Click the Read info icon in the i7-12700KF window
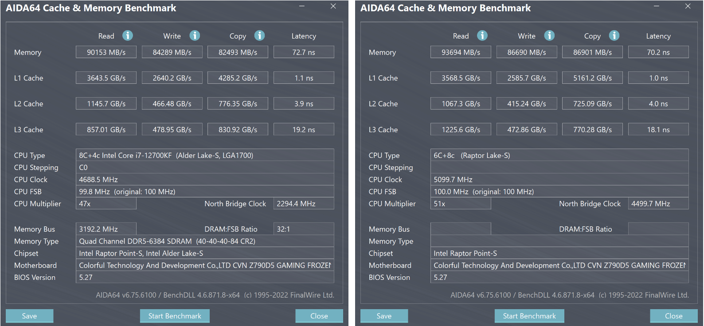Viewport: 704px width, 326px height. [128, 35]
